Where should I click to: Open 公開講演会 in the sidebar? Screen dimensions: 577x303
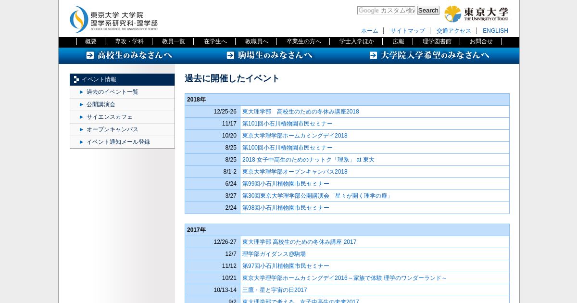click(x=101, y=104)
